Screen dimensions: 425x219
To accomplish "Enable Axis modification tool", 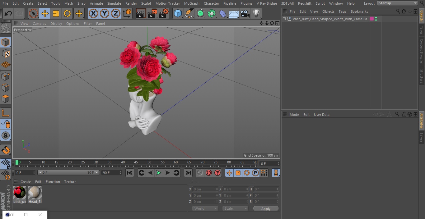I will [x=6, y=113].
